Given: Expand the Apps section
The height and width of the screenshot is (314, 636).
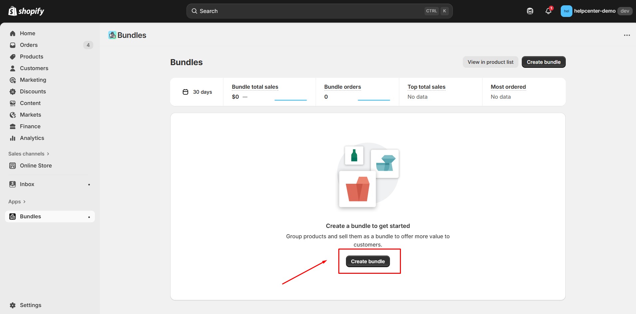Looking at the screenshot, I should tap(17, 201).
